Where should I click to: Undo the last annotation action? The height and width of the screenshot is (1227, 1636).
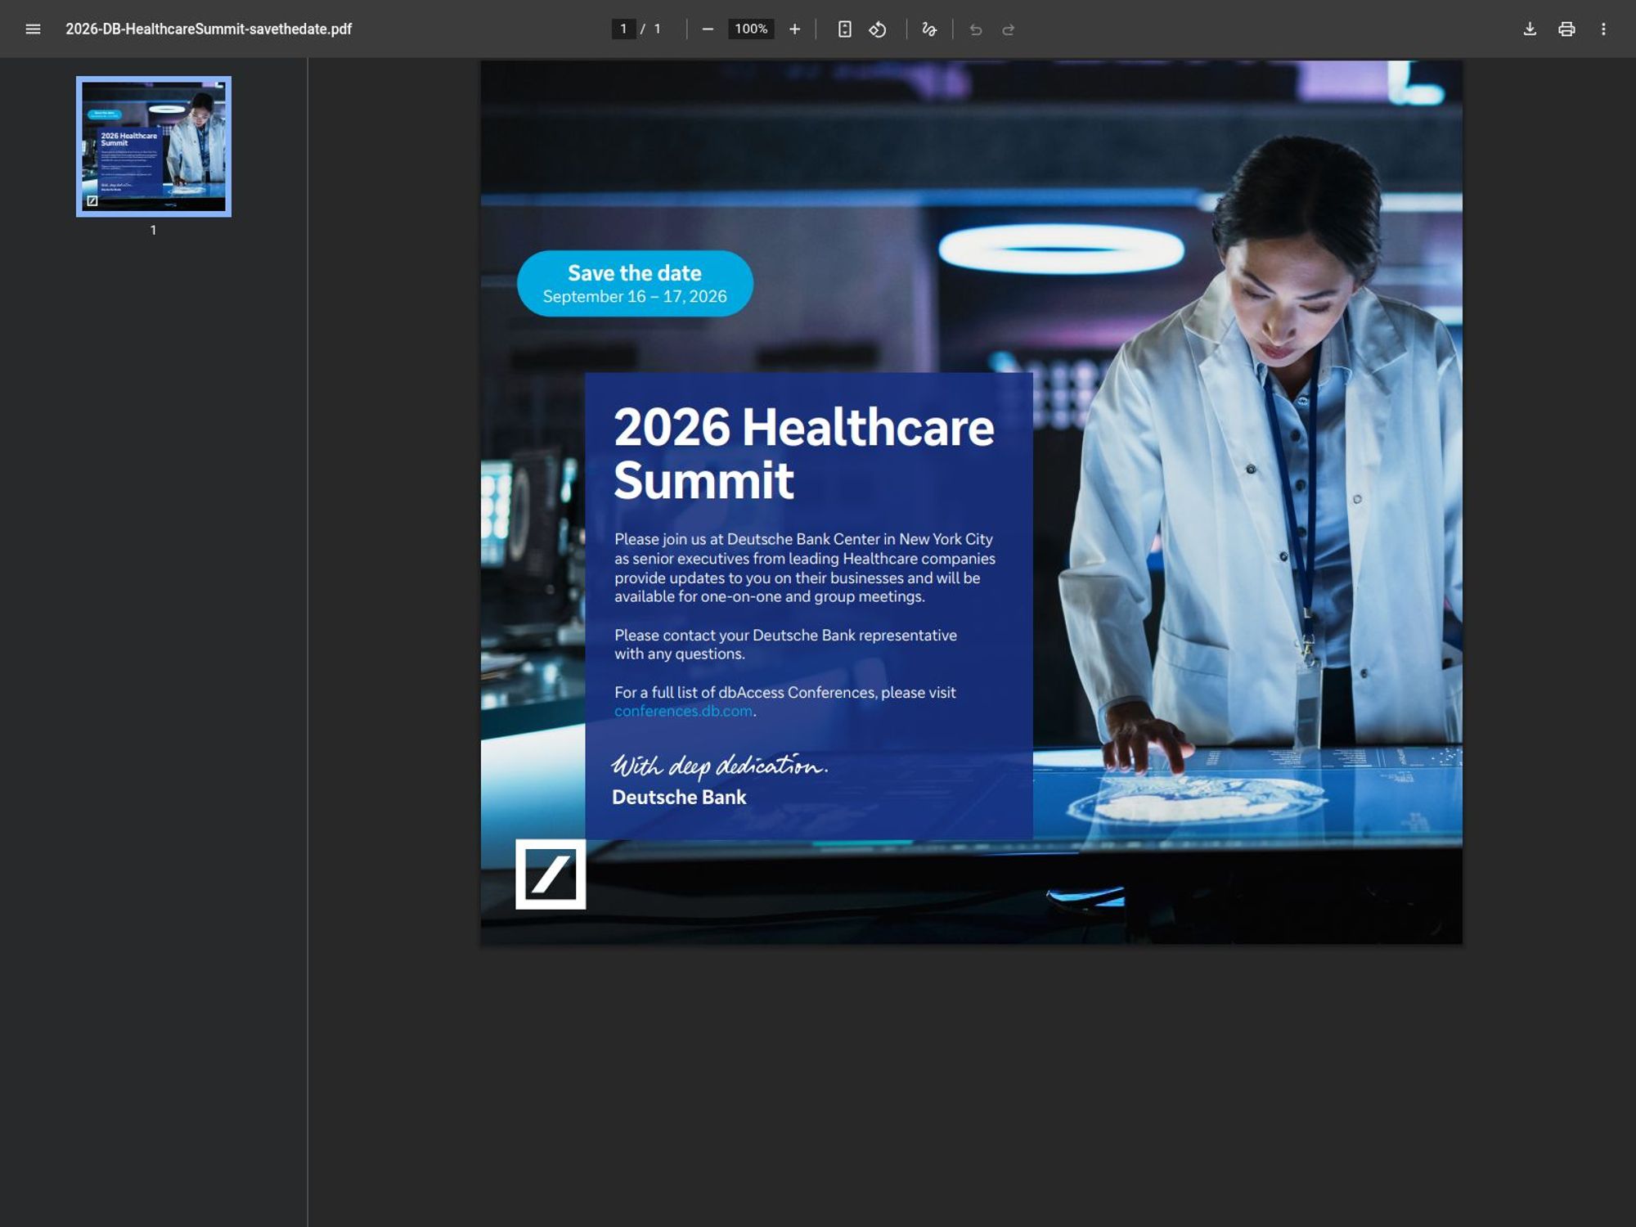[x=975, y=29]
